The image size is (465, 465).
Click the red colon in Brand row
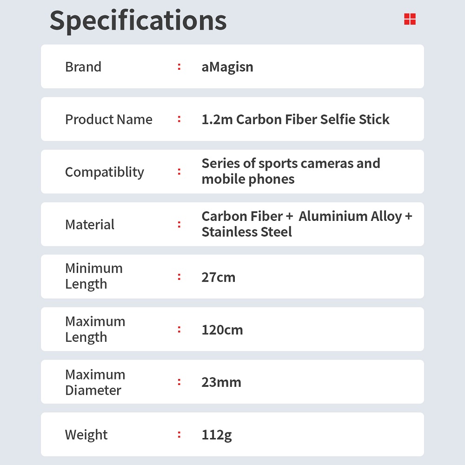coord(179,66)
